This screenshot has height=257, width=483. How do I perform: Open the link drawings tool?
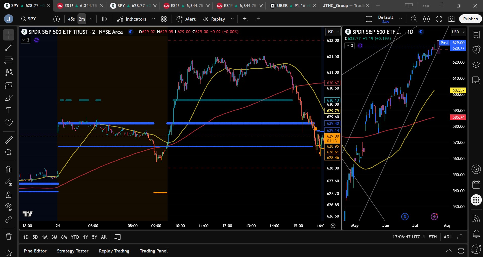(9, 220)
